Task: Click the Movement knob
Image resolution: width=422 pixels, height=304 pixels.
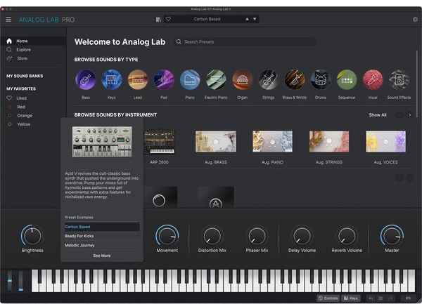Action: click(x=167, y=236)
